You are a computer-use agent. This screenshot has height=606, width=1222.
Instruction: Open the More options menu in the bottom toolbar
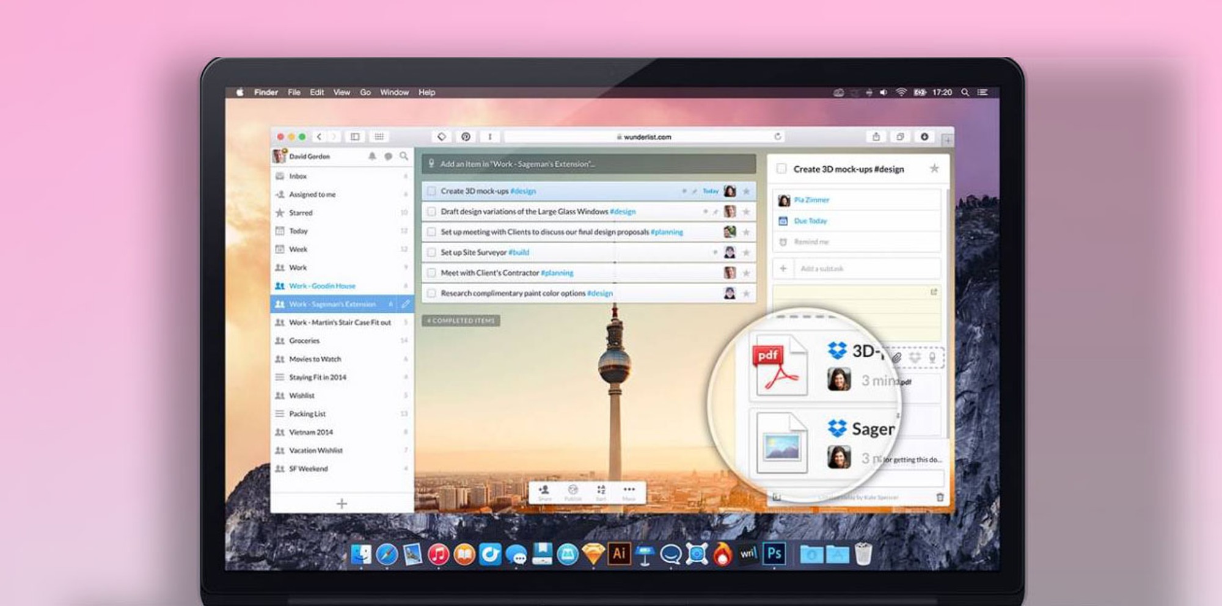629,491
